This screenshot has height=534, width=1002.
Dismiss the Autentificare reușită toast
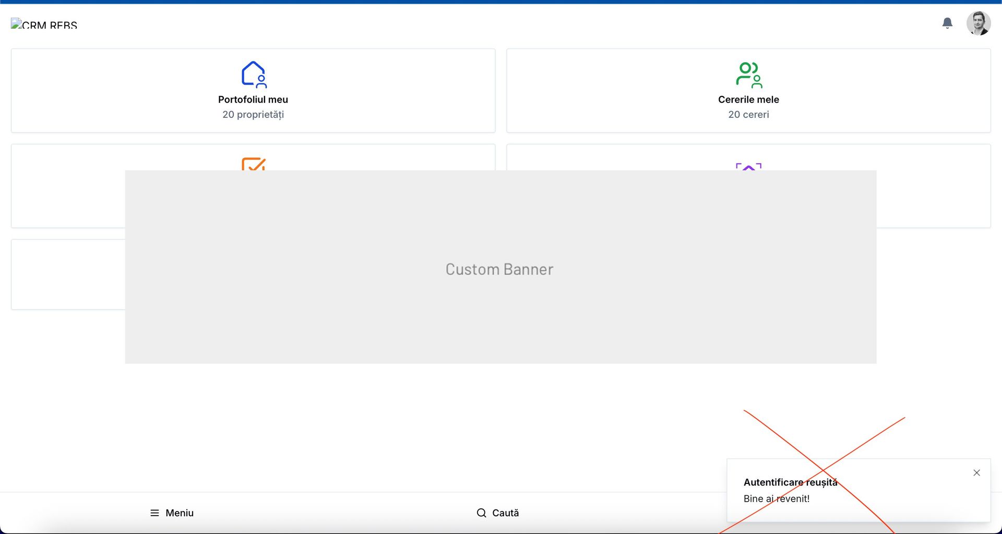(976, 473)
